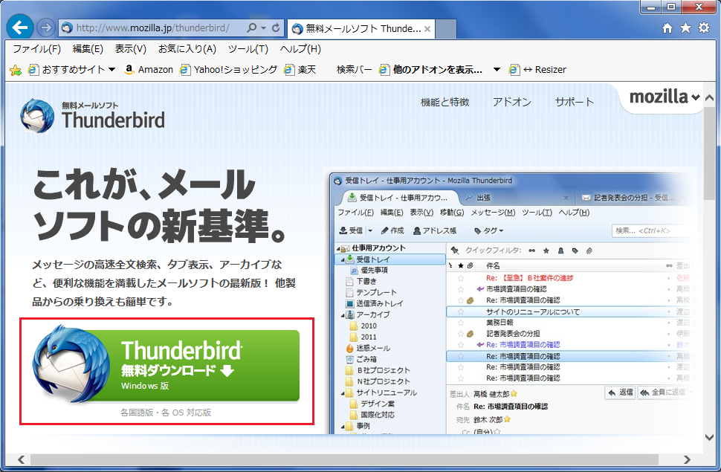Toggle the tags quick filter icon
The image size is (721, 472).
point(575,250)
